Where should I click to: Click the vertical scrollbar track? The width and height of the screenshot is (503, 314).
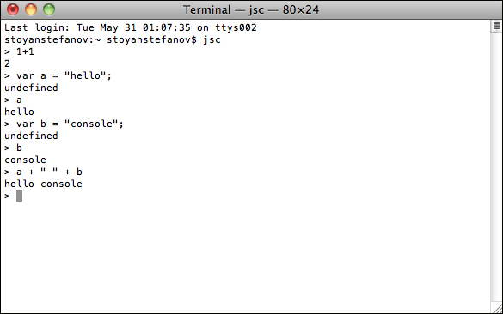[497, 166]
